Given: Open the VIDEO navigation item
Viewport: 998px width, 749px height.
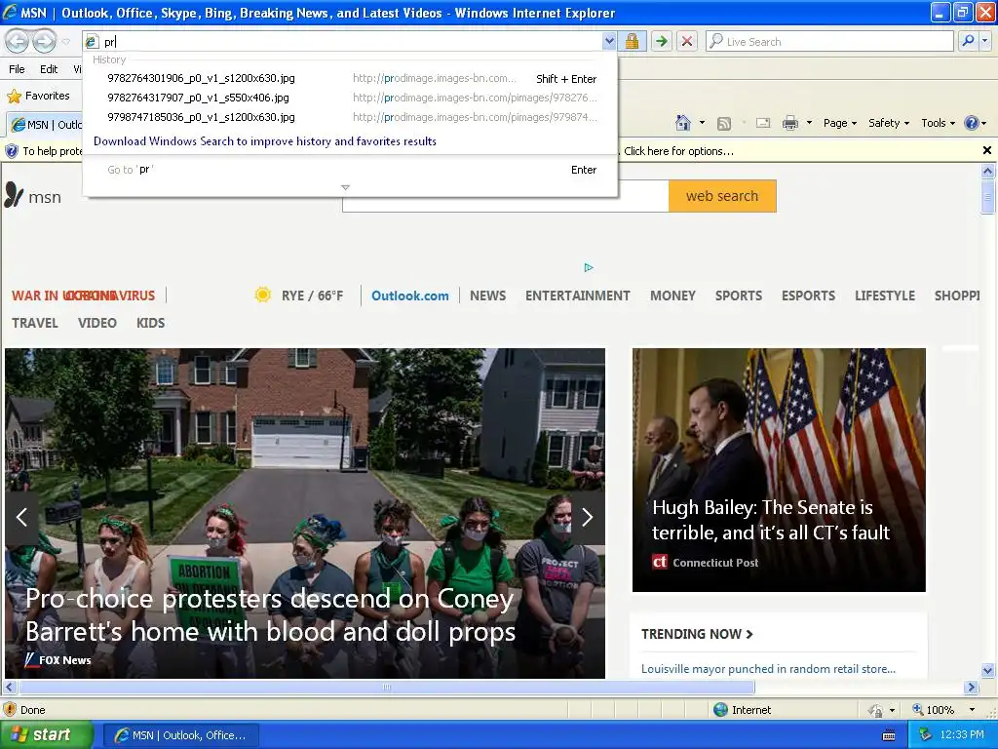Looking at the screenshot, I should pyautogui.click(x=96, y=323).
